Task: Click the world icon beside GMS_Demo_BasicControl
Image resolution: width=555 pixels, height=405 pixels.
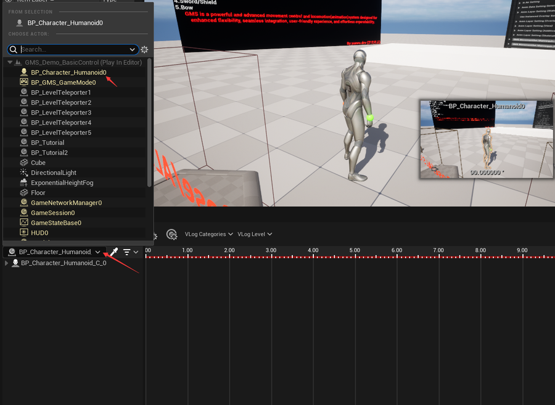Action: click(18, 62)
